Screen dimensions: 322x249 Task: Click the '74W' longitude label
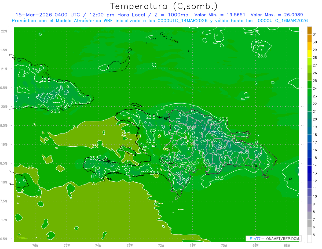(x=98, y=245)
